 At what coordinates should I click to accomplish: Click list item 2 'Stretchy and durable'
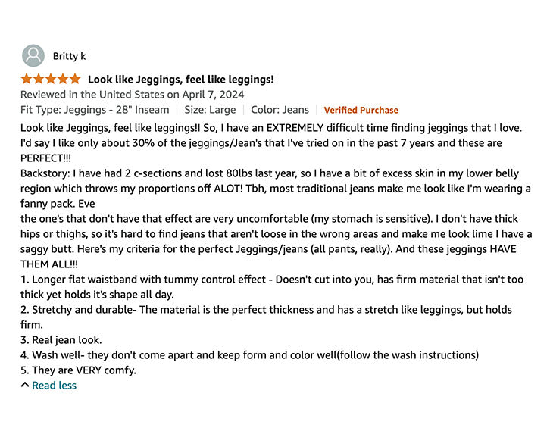pos(266,310)
